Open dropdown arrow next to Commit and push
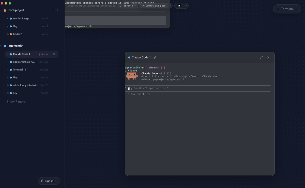The image size is (305, 188). click(170, 6)
